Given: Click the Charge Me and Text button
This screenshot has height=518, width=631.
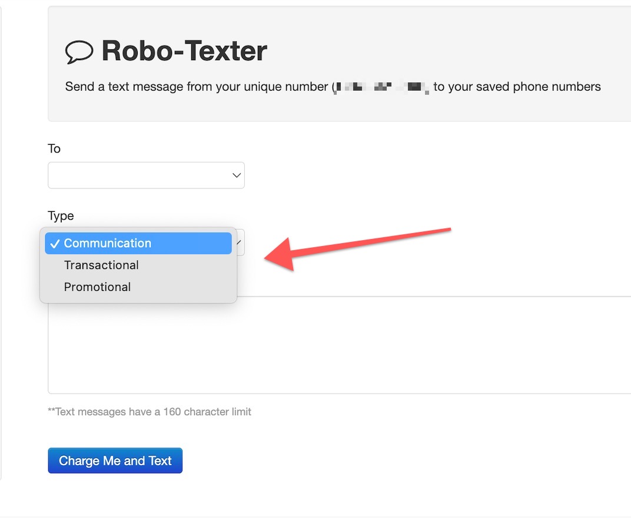Looking at the screenshot, I should (x=115, y=460).
